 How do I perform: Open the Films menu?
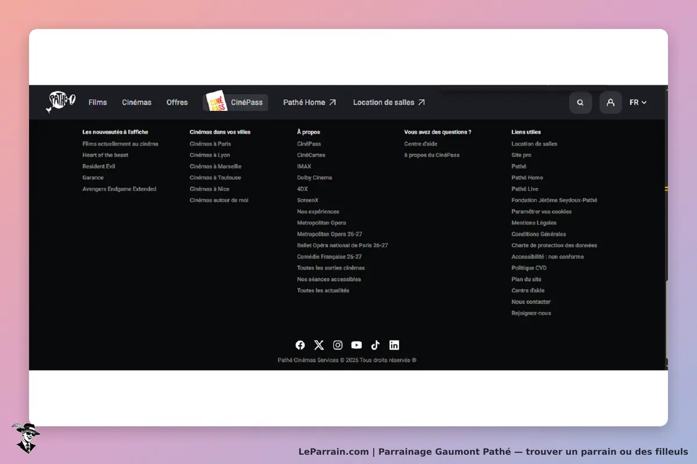(98, 103)
